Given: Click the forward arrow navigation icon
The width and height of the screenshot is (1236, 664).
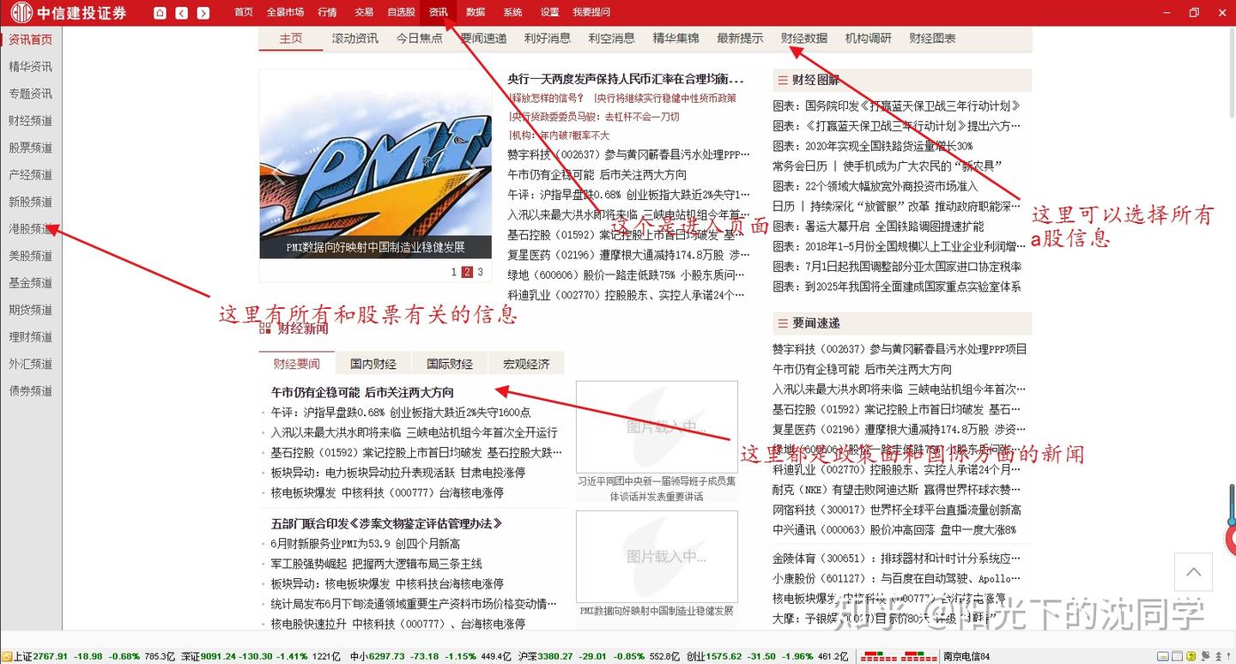Looking at the screenshot, I should coord(203,12).
